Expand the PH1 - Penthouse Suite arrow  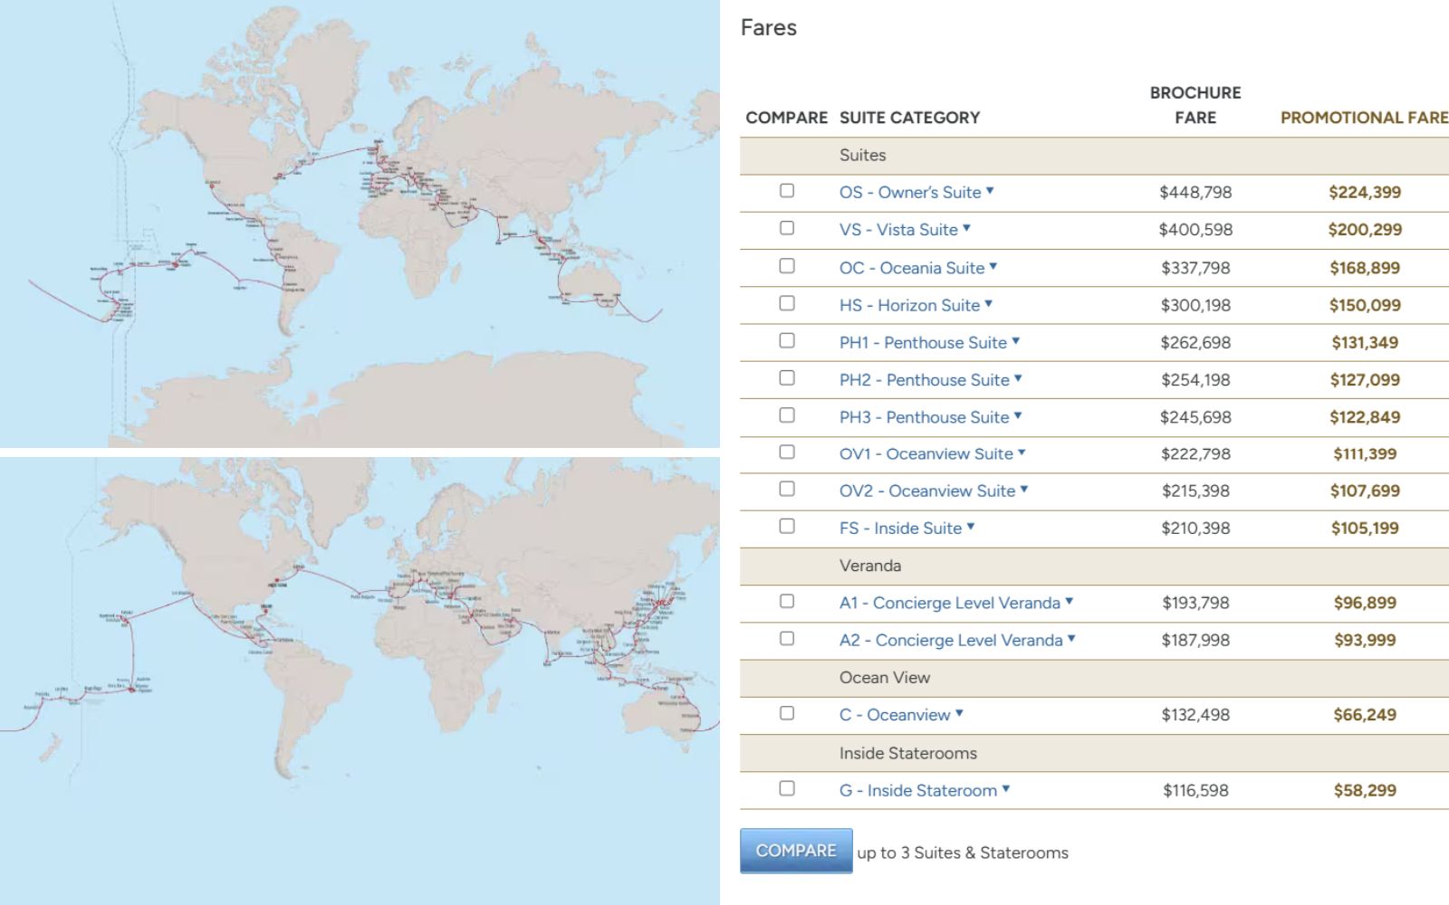(1015, 341)
